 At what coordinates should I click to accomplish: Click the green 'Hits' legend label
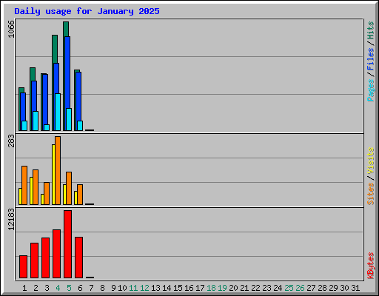pos(370,30)
